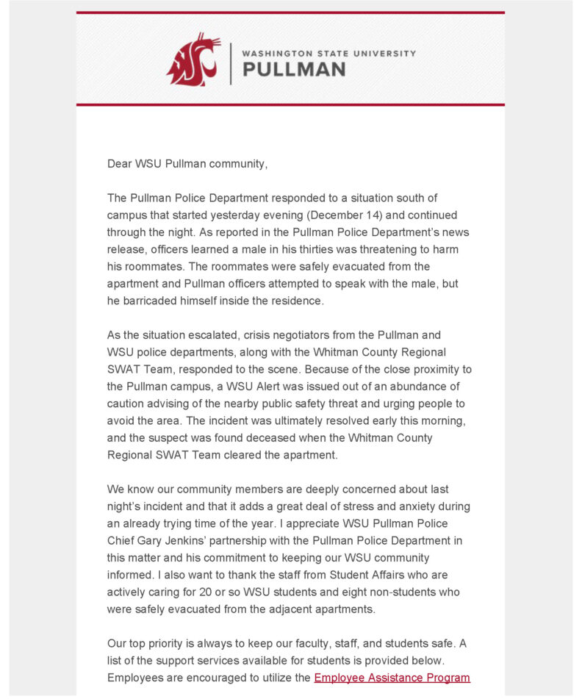
Task: Click the vertical divider beside the logo
Action: point(231,62)
